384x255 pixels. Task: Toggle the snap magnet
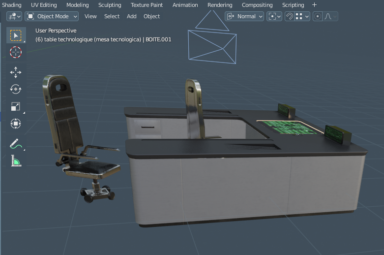tap(290, 16)
